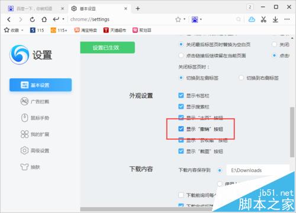Click the settings page vertical scrollbar
The width and height of the screenshot is (296, 213).
click(x=292, y=132)
